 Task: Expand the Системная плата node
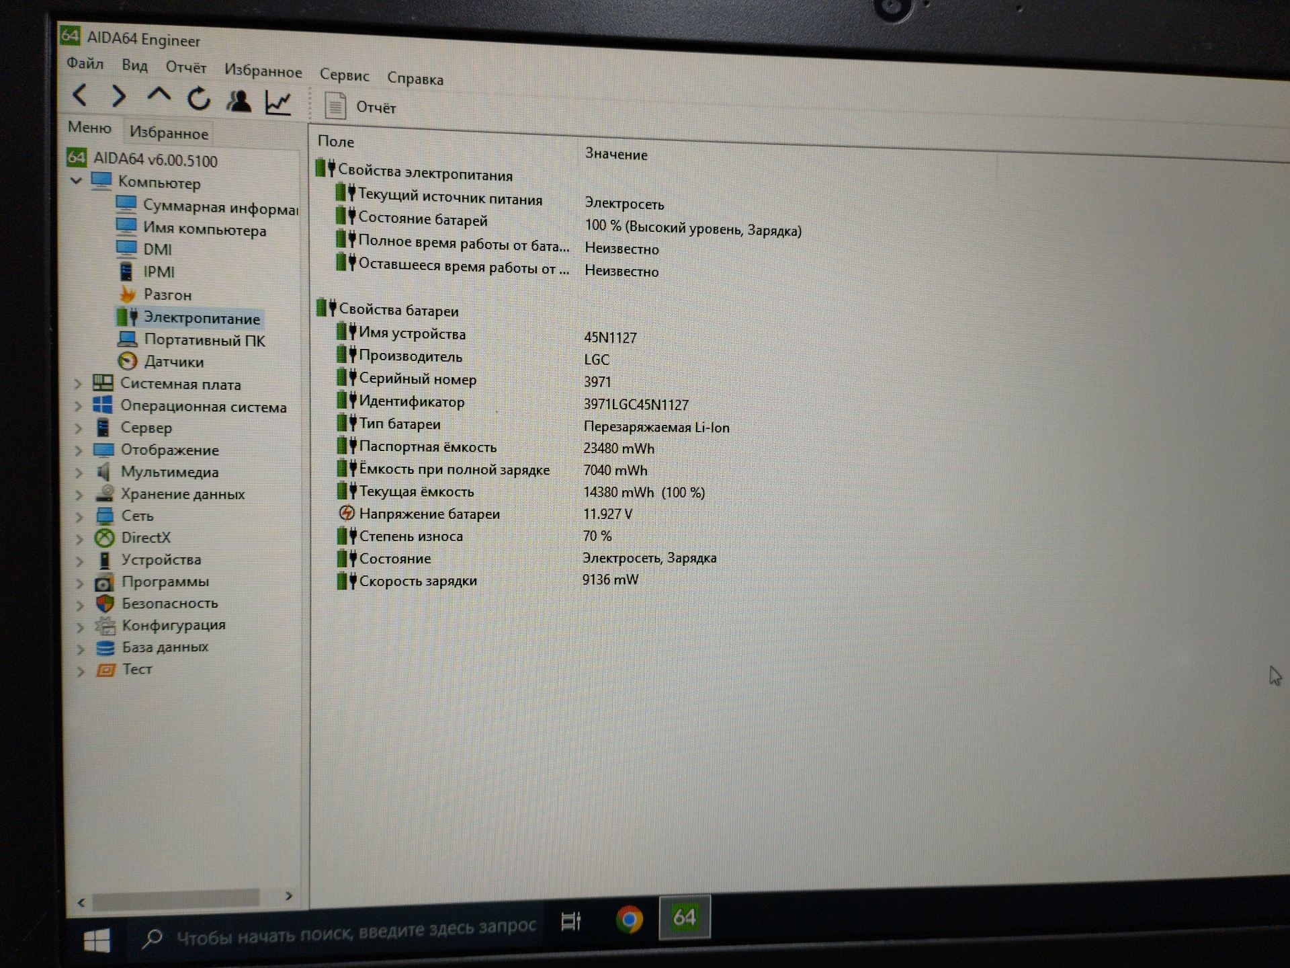(x=78, y=384)
